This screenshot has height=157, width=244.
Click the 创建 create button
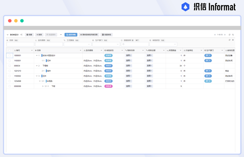tap(29, 35)
